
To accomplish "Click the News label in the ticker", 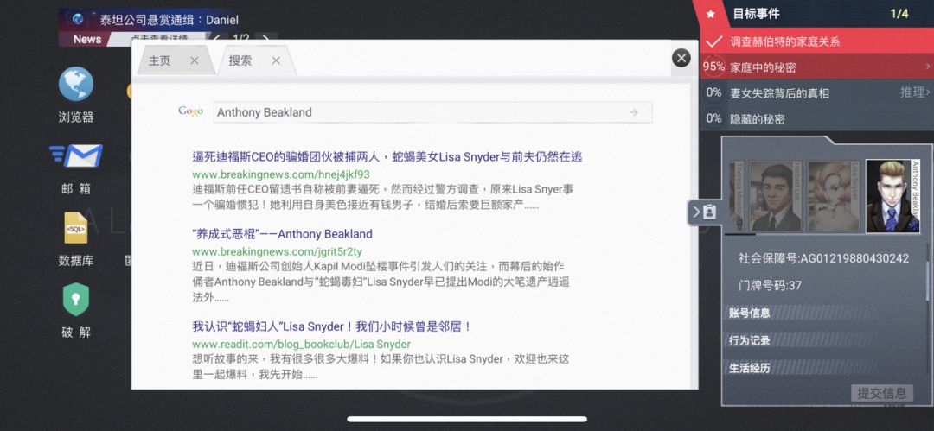I will tap(87, 39).
